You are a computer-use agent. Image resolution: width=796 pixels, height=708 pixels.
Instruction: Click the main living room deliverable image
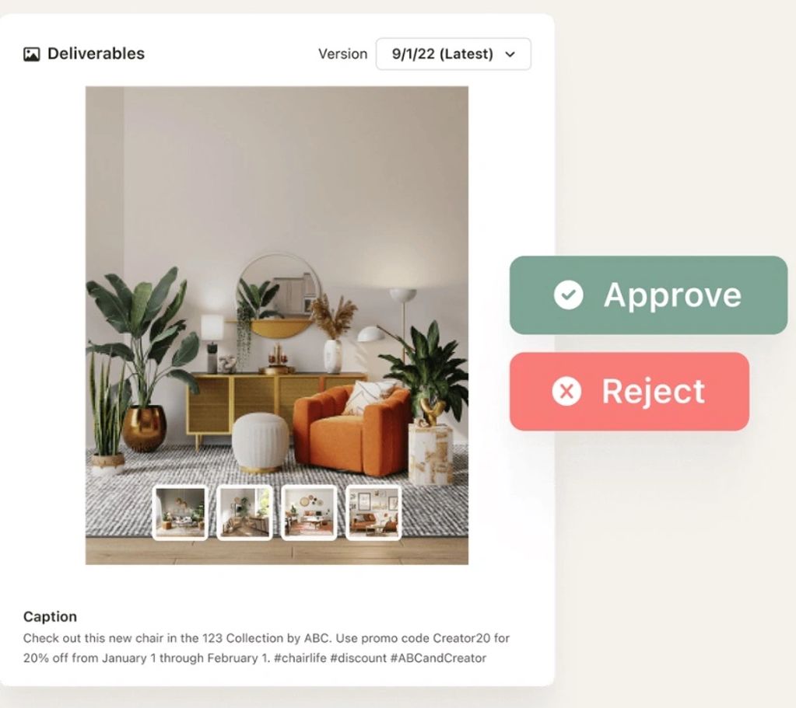[x=277, y=325]
